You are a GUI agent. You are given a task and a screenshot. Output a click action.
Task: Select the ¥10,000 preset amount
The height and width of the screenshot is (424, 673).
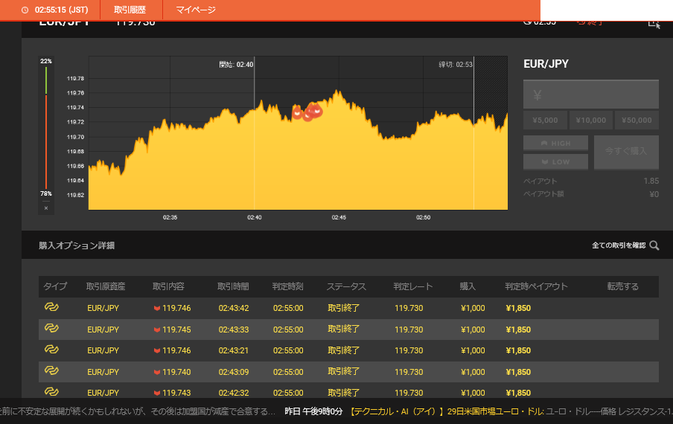point(591,120)
